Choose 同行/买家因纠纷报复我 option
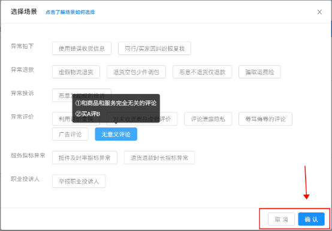This screenshot has width=332, height=231. [x=155, y=48]
